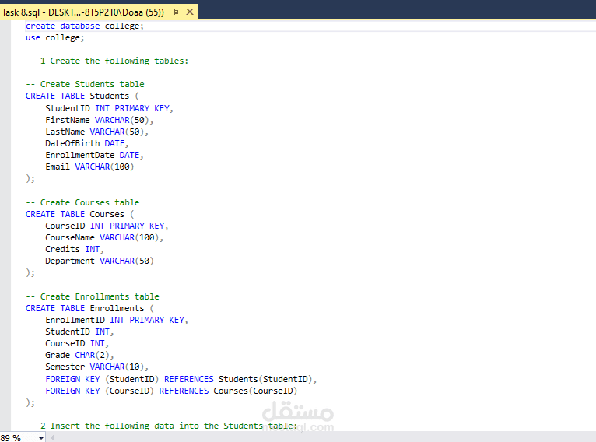This screenshot has height=442, width=596.
Task: Click the 'CourseID INT PRIMARY KEY,' line
Action: click(107, 226)
